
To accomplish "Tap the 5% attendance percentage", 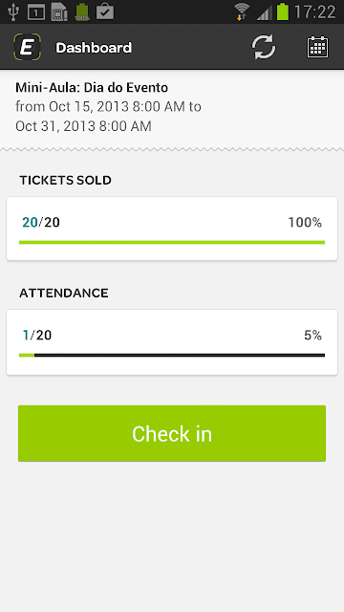I will [312, 336].
